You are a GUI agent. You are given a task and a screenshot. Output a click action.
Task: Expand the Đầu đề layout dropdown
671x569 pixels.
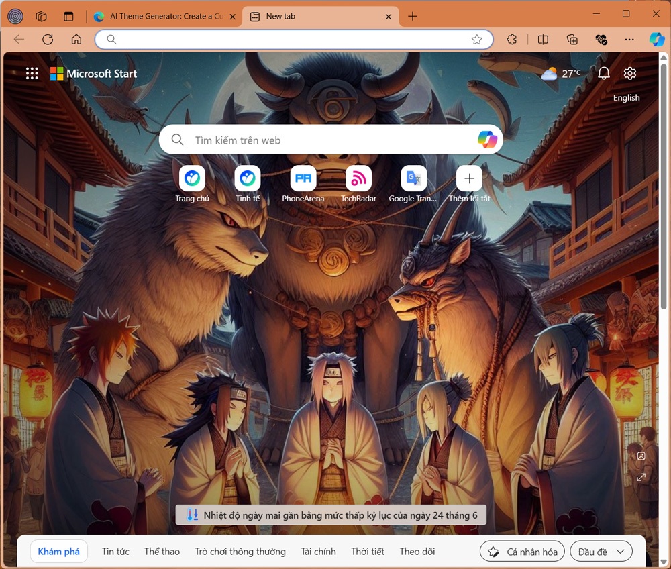pyautogui.click(x=601, y=552)
